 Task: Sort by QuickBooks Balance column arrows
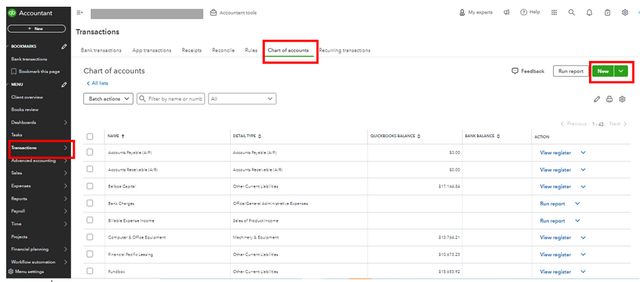pos(419,136)
